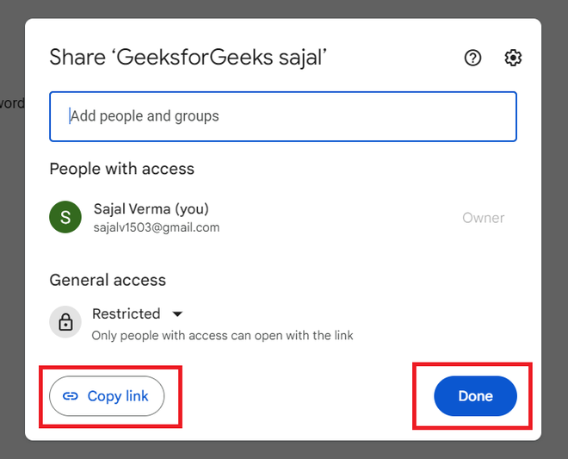The width and height of the screenshot is (568, 459).
Task: Click Sajal Verma's green avatar
Action: point(65,217)
